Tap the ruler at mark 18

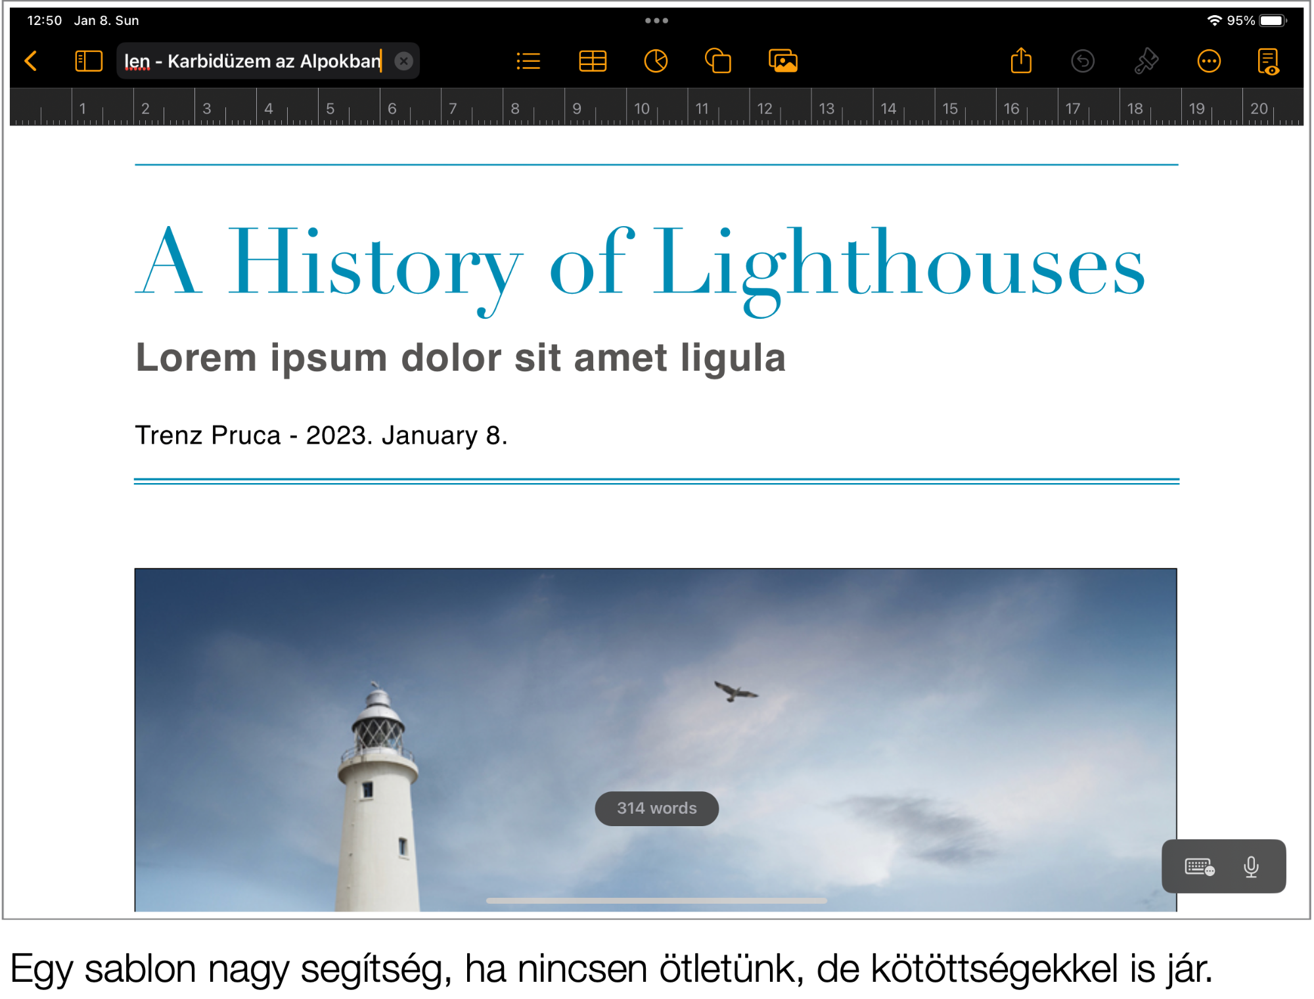click(x=1135, y=108)
